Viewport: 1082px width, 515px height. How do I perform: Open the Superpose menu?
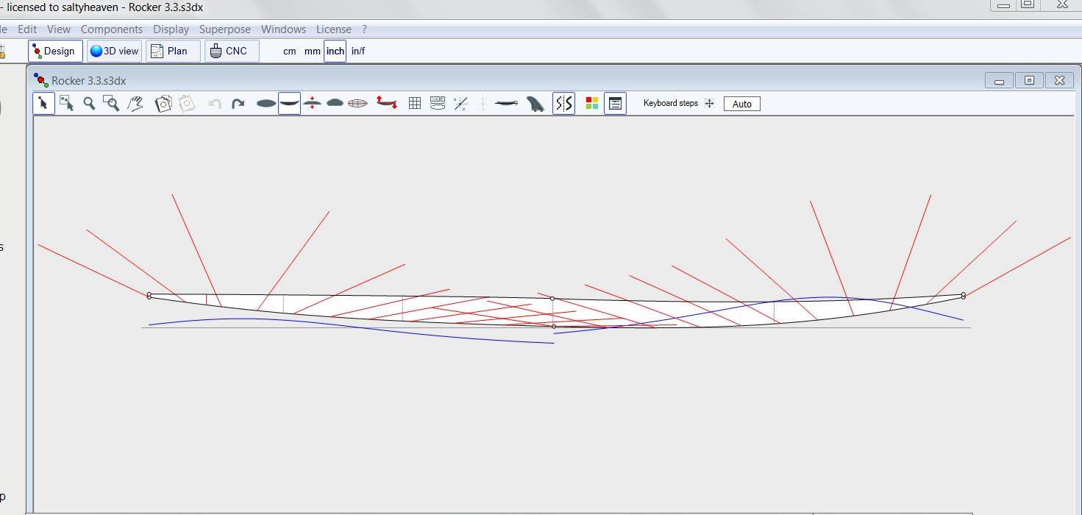[225, 29]
